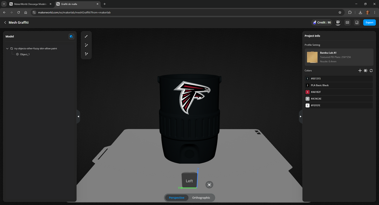
Task: Click the Left face of view cube
Action: pyautogui.click(x=189, y=180)
